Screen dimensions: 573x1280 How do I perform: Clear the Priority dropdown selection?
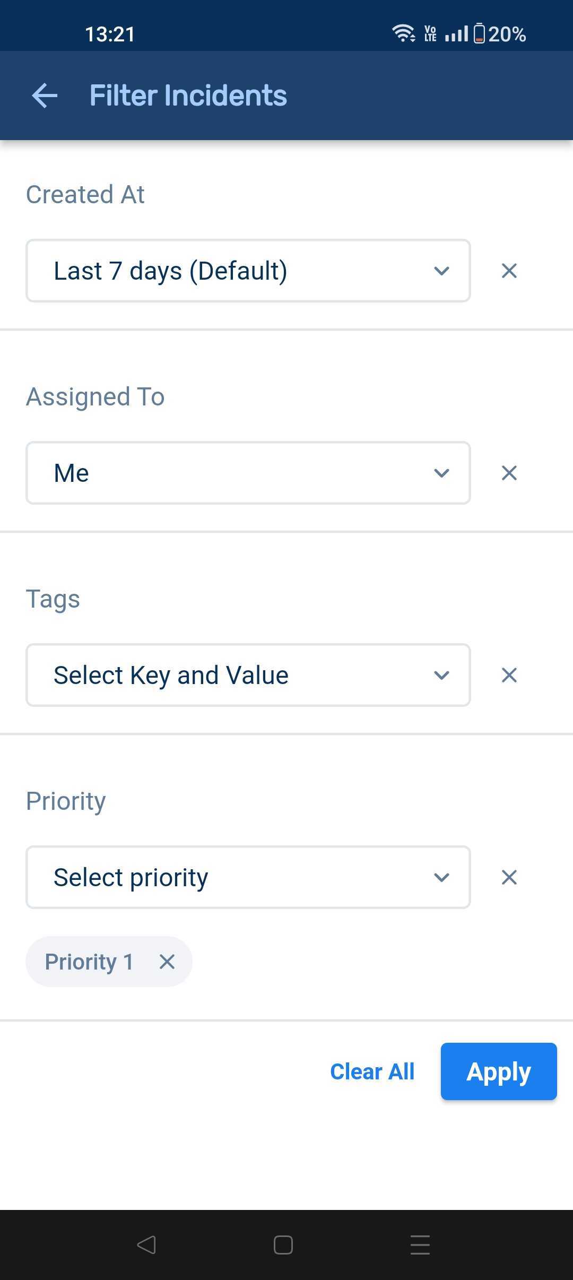click(509, 877)
